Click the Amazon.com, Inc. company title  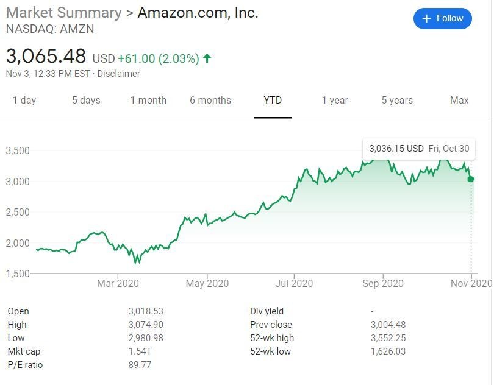198,13
